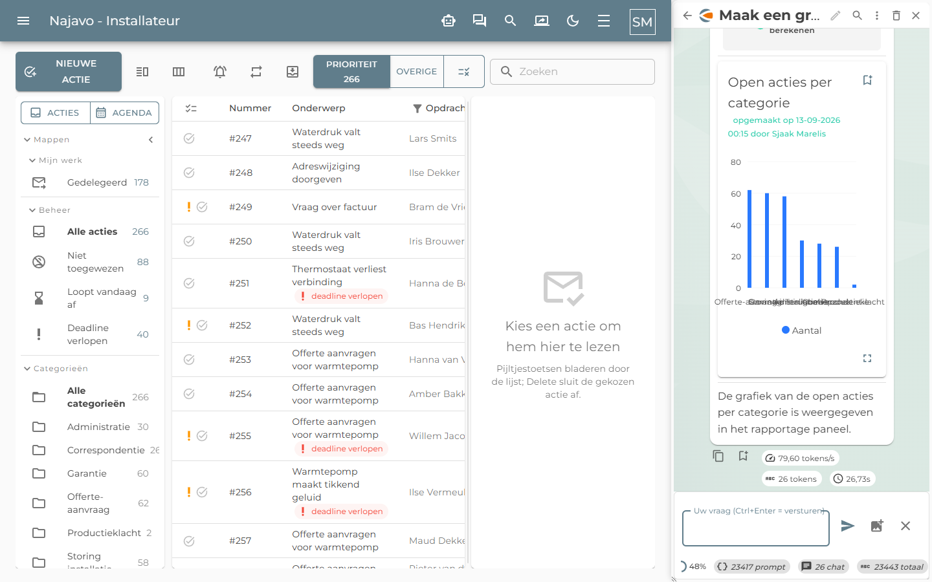Viewport: 932px width, 582px height.
Task: Open the Garantie category folder
Action: tap(90, 473)
